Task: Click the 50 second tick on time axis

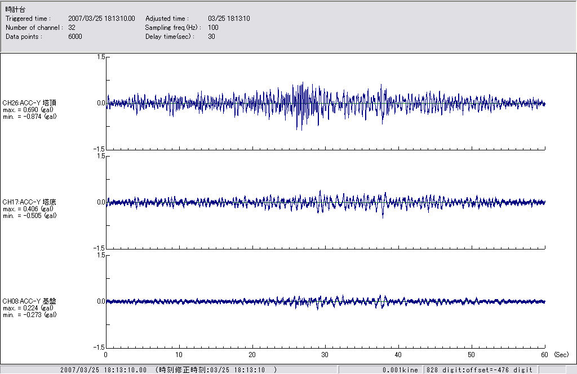Action: (471, 355)
